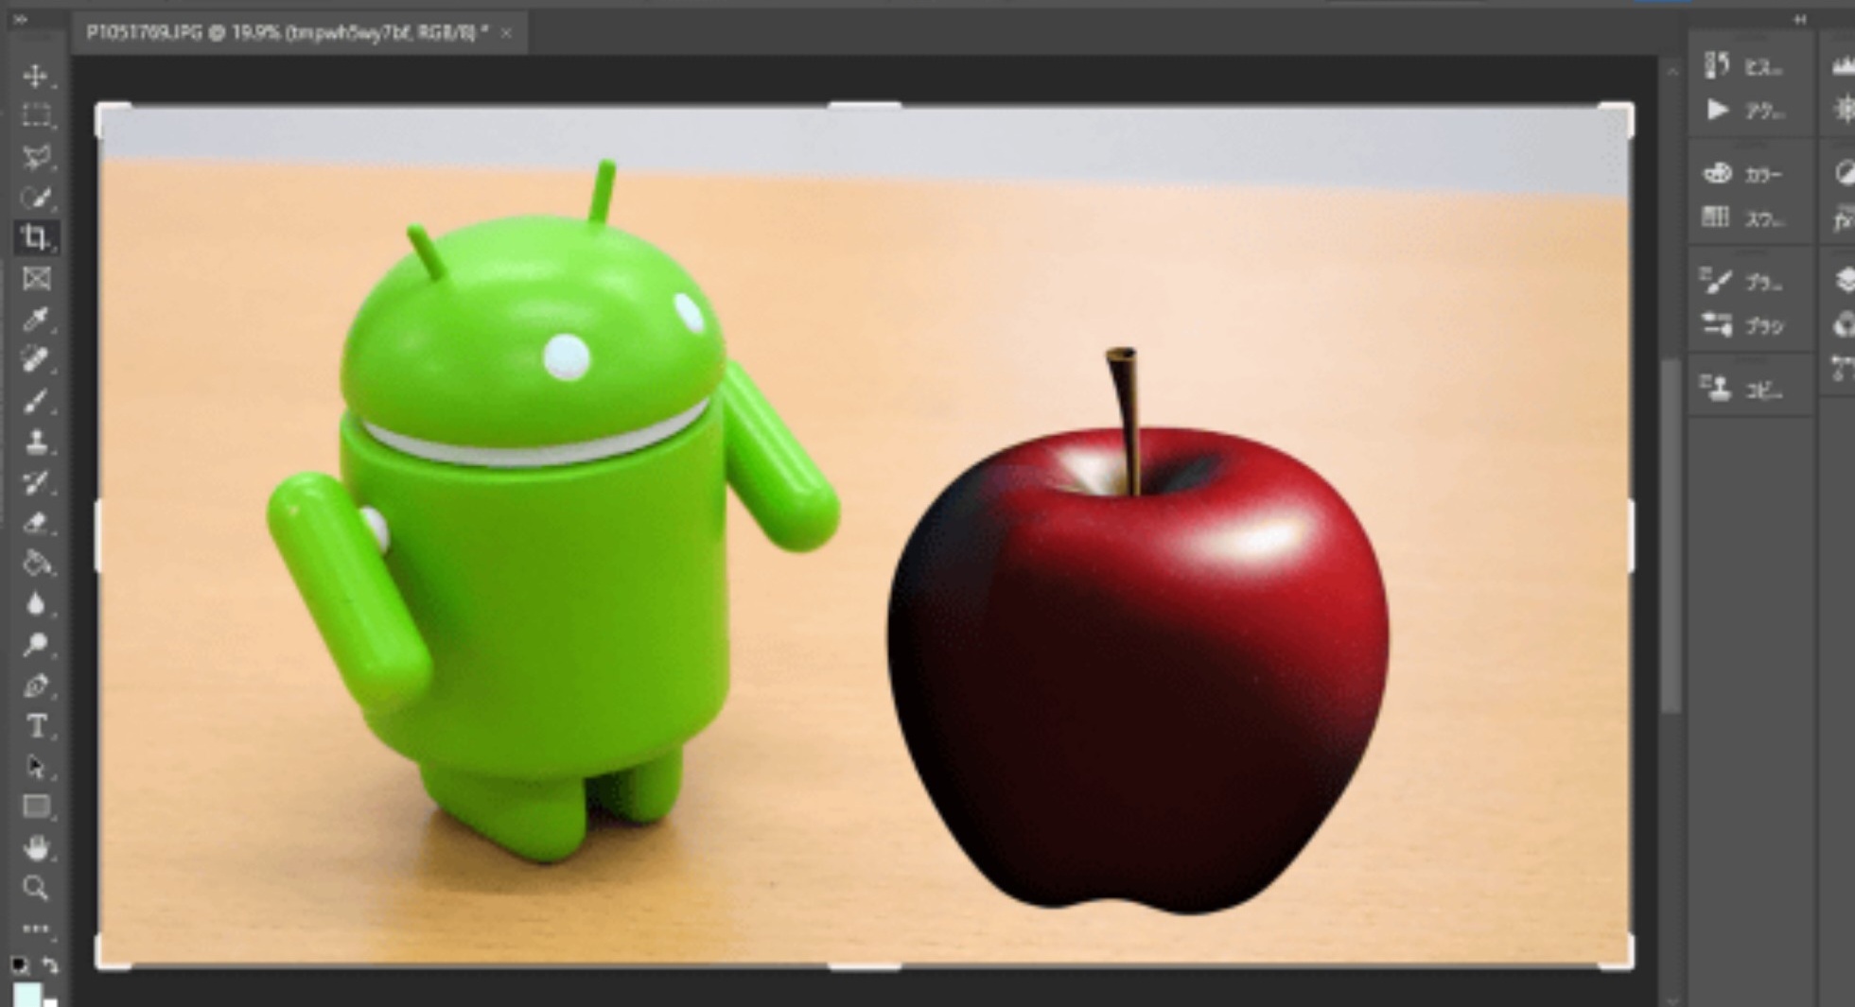Select the Eraser tool
1855x1007 pixels.
(36, 523)
